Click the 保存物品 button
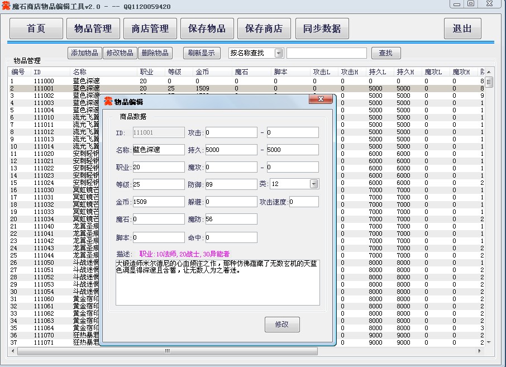The height and width of the screenshot is (367, 506). (x=207, y=29)
